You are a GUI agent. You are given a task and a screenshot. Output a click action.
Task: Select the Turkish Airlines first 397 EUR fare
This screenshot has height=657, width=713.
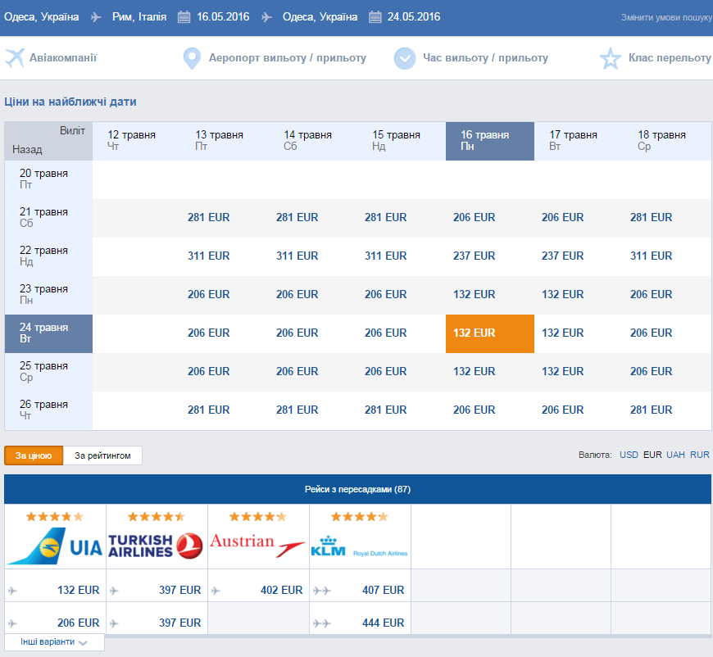point(180,590)
